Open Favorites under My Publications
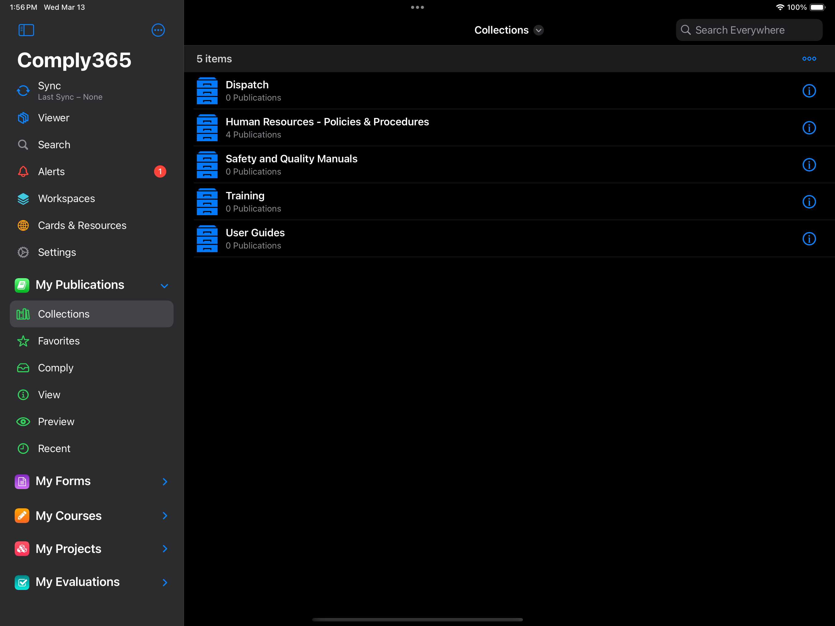 point(92,341)
